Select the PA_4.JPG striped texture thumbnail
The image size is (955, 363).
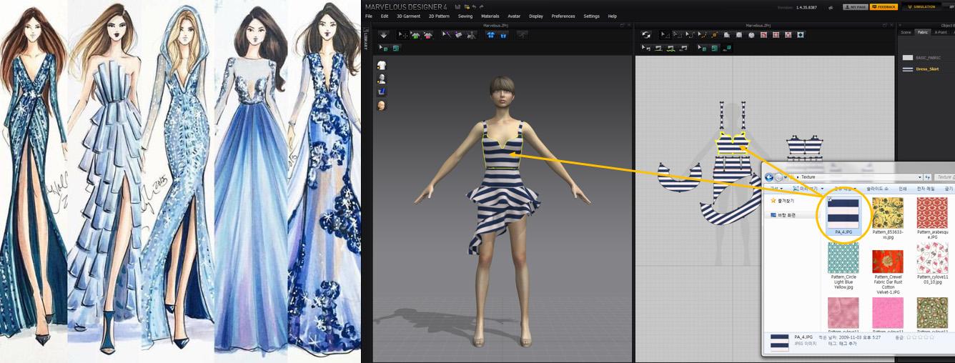tap(843, 212)
